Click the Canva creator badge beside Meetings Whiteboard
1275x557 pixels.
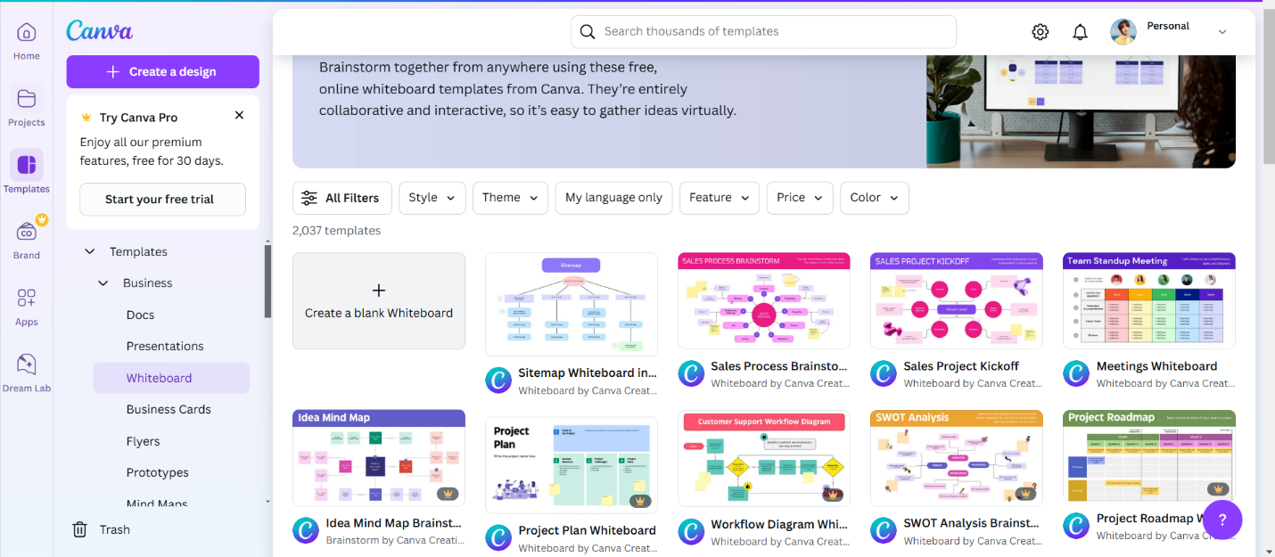pyautogui.click(x=1076, y=373)
